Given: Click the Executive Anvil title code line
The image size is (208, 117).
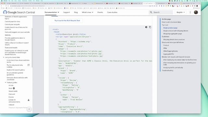Looking at the screenshot, I should pyautogui.click(x=71, y=34).
